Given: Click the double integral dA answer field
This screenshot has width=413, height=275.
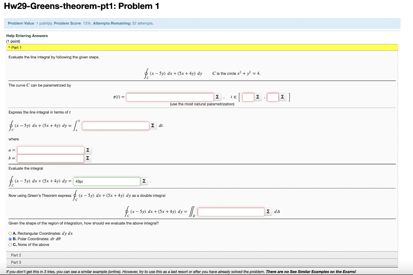Looking at the screenshot, I should pyautogui.click(x=231, y=211).
